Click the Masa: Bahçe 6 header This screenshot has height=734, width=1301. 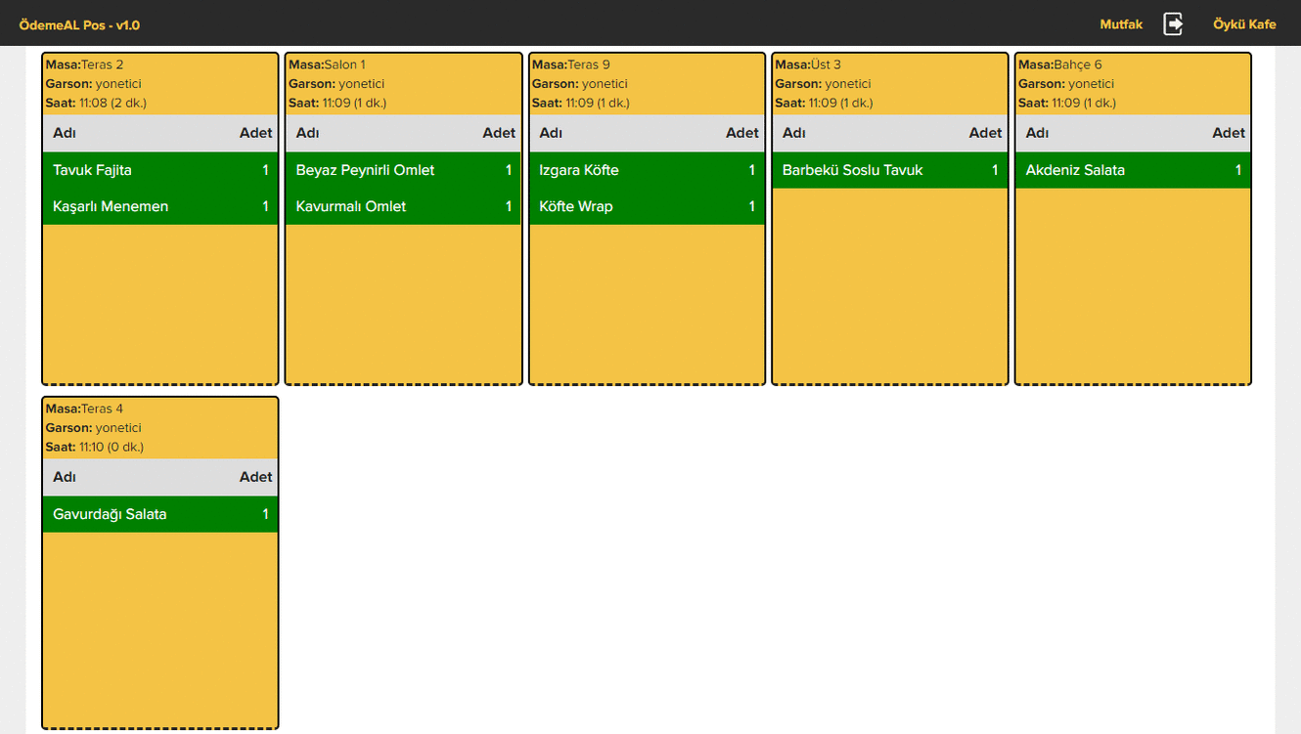click(x=1060, y=65)
